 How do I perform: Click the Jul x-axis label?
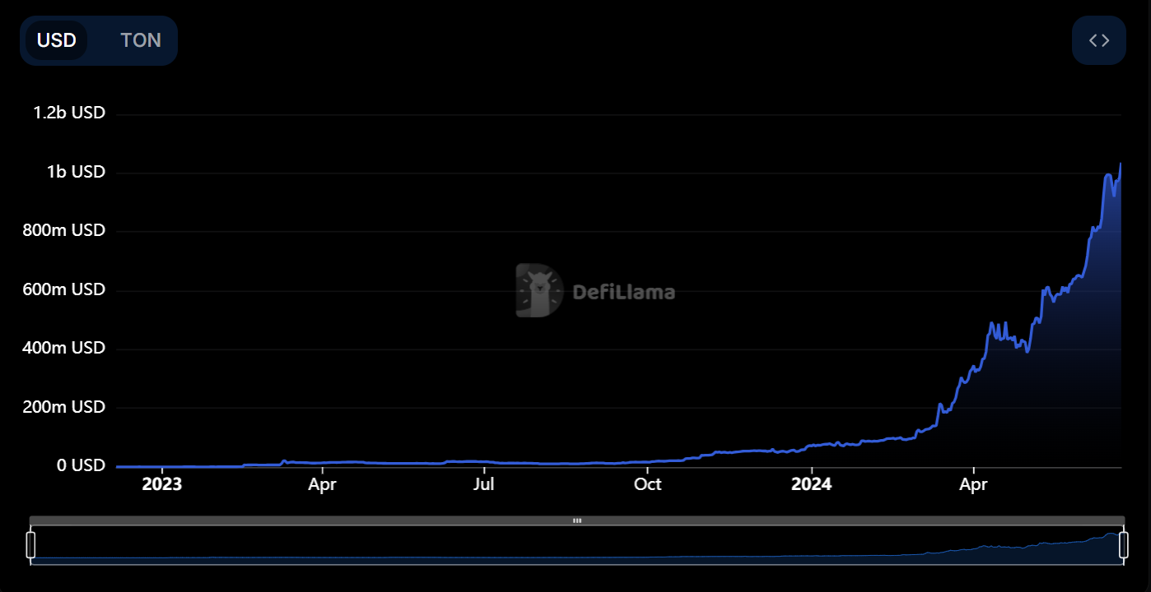point(483,483)
